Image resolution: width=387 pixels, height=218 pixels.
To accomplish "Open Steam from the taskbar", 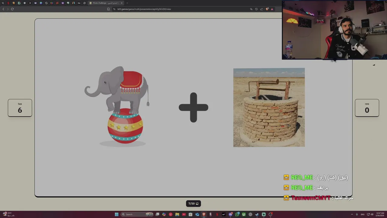I will 257,214.
